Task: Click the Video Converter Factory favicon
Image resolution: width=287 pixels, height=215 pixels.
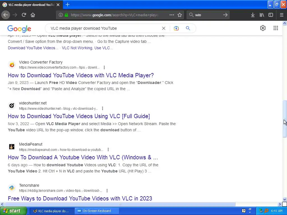Action: [12, 65]
